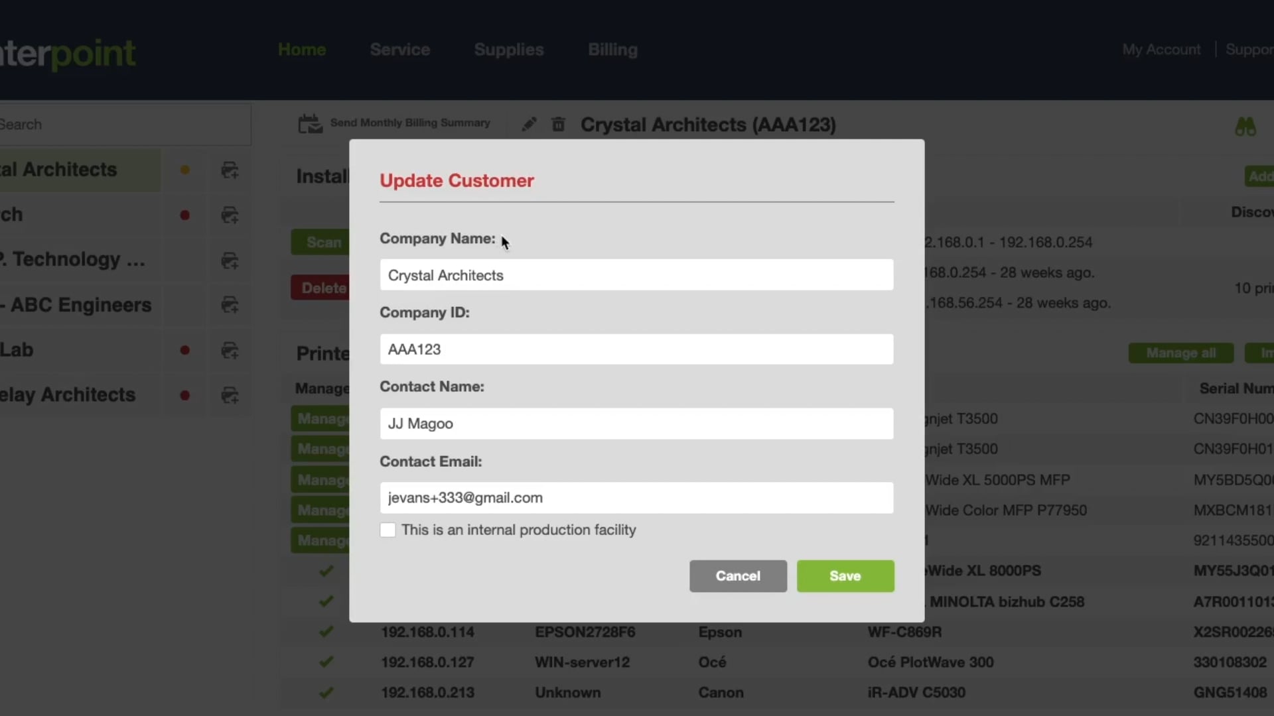1274x716 pixels.
Task: Click green checkmark for 192.168.0.114 printer
Action: (x=326, y=632)
